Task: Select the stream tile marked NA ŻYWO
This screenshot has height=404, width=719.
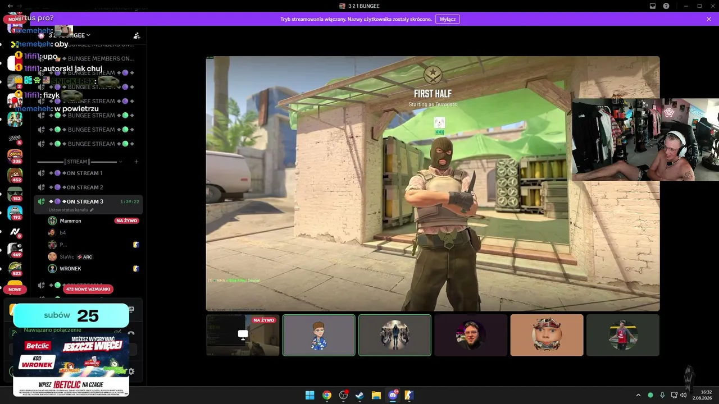Action: coord(243,335)
